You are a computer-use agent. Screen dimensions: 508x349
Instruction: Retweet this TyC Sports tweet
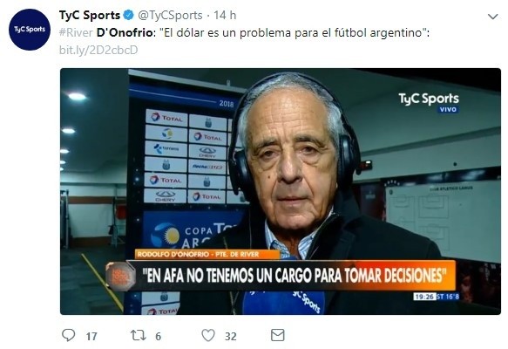point(138,335)
